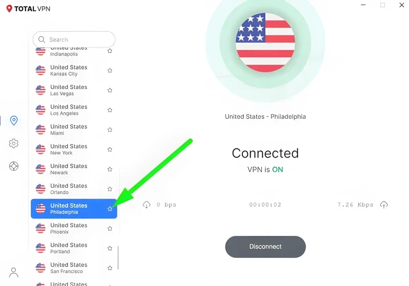Choose the San Francisco server
The height and width of the screenshot is (286, 409).
click(74, 268)
